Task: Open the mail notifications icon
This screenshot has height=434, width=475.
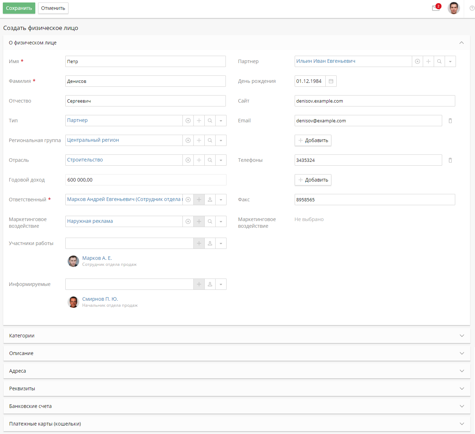Action: coord(436,8)
